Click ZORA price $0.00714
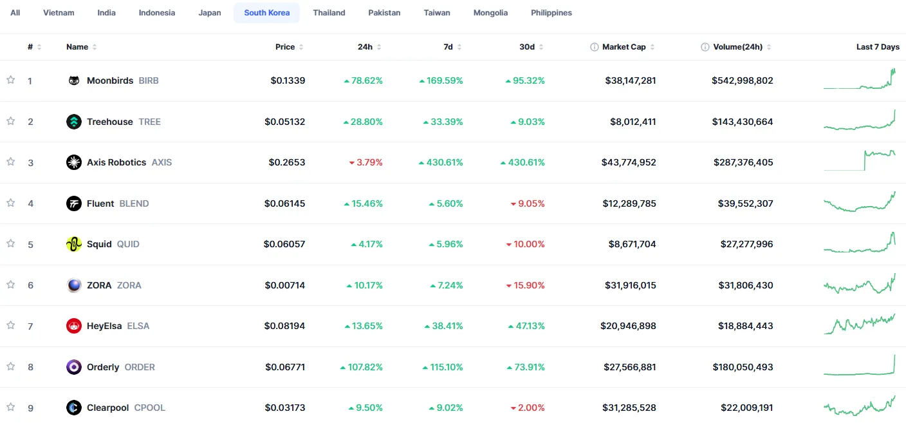This screenshot has height=425, width=906. (x=284, y=285)
